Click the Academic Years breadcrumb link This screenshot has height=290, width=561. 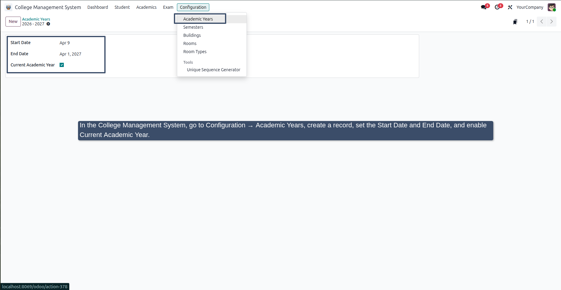[36, 19]
